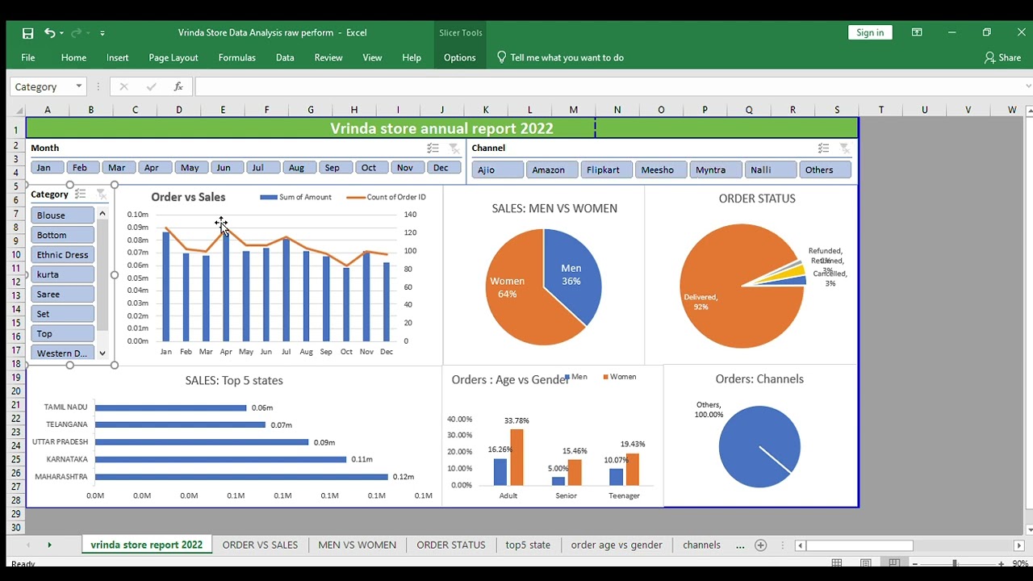Select kurta category item
The width and height of the screenshot is (1033, 581).
click(x=63, y=274)
